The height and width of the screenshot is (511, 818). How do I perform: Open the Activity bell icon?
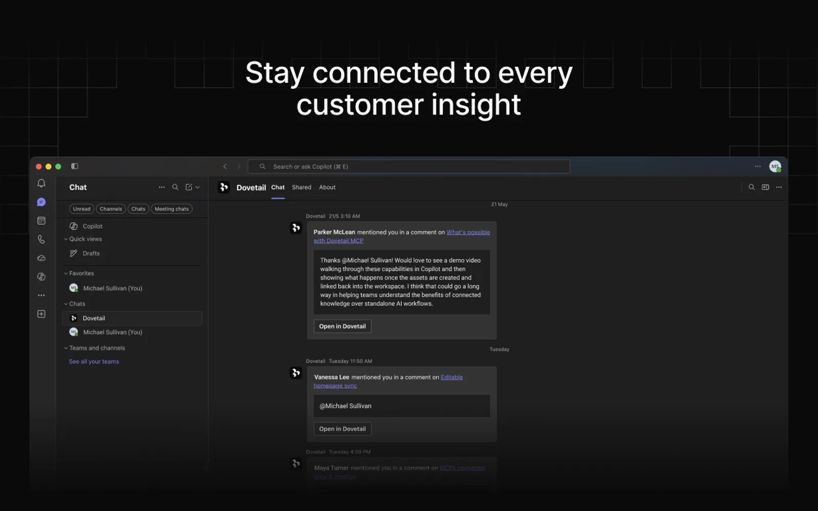pyautogui.click(x=41, y=183)
